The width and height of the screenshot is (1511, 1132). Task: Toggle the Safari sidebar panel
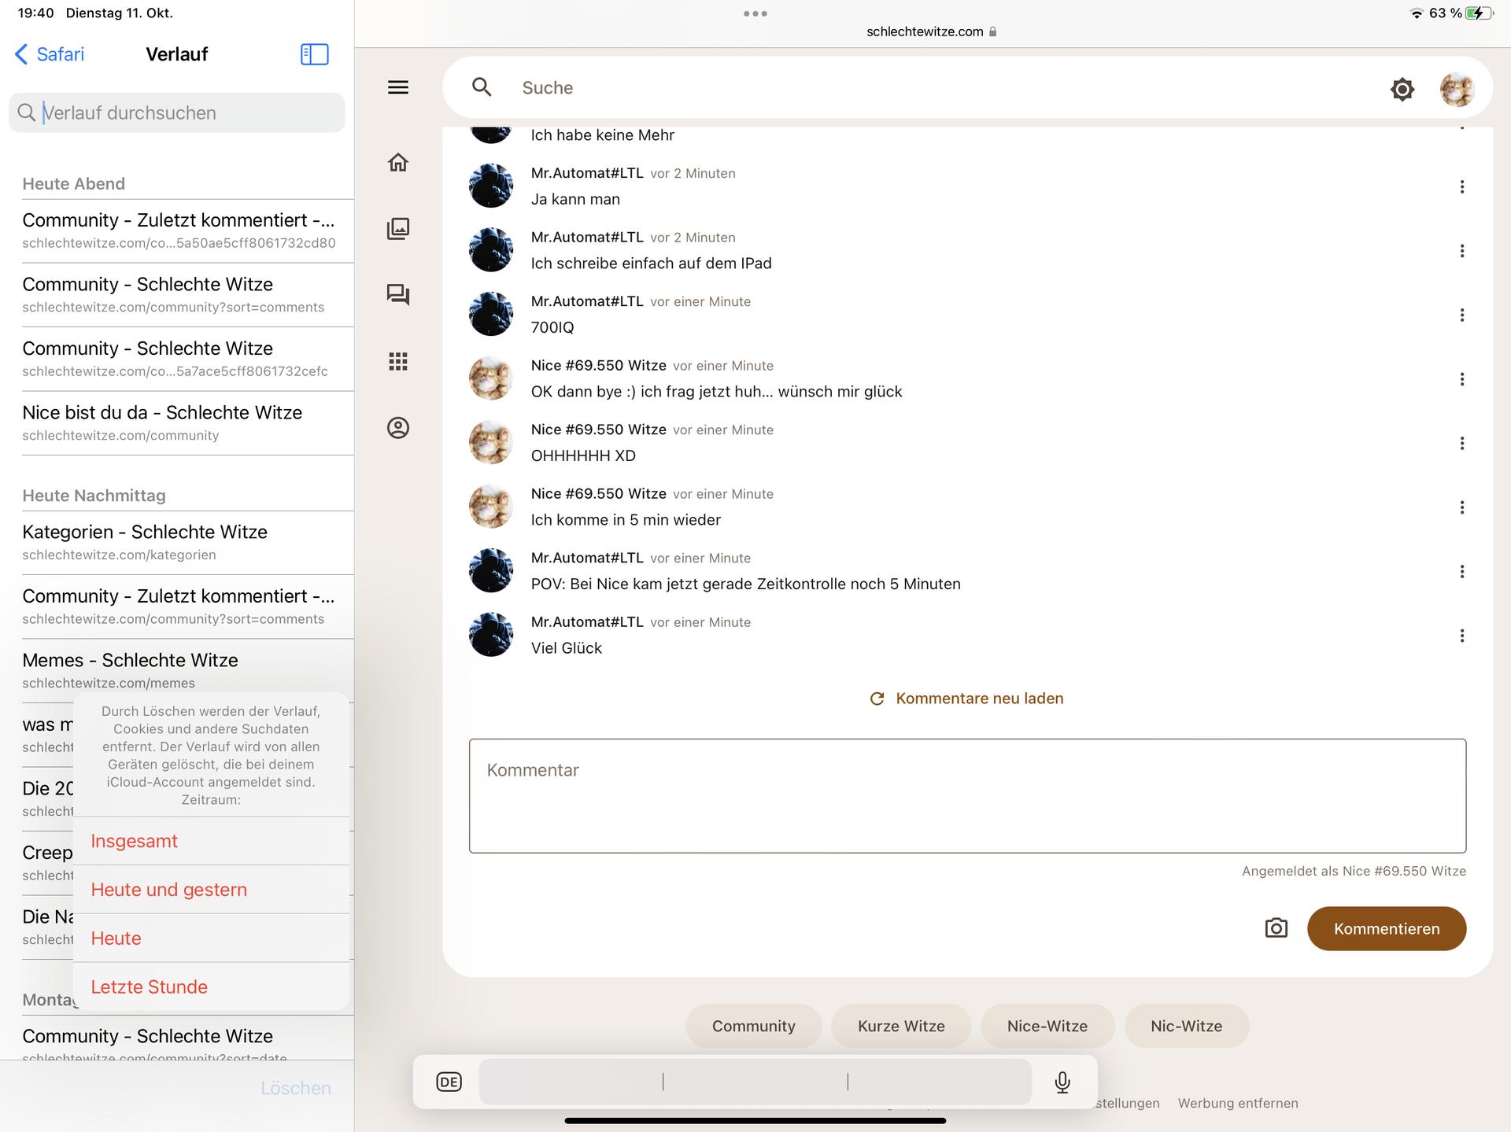314,54
